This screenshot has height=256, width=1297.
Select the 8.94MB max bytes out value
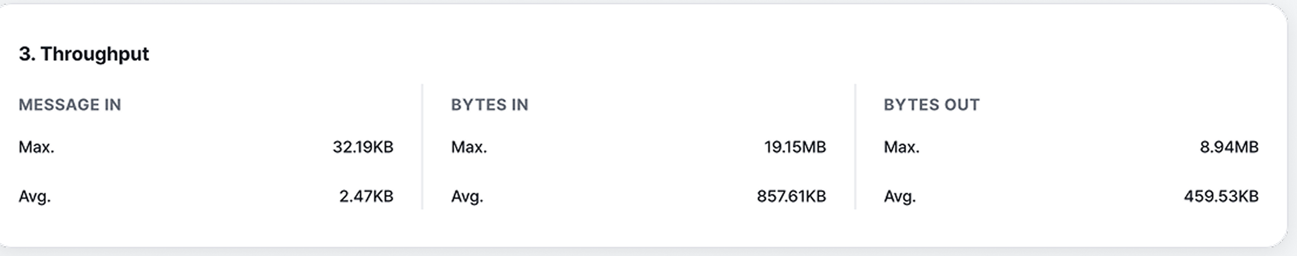click(1229, 147)
